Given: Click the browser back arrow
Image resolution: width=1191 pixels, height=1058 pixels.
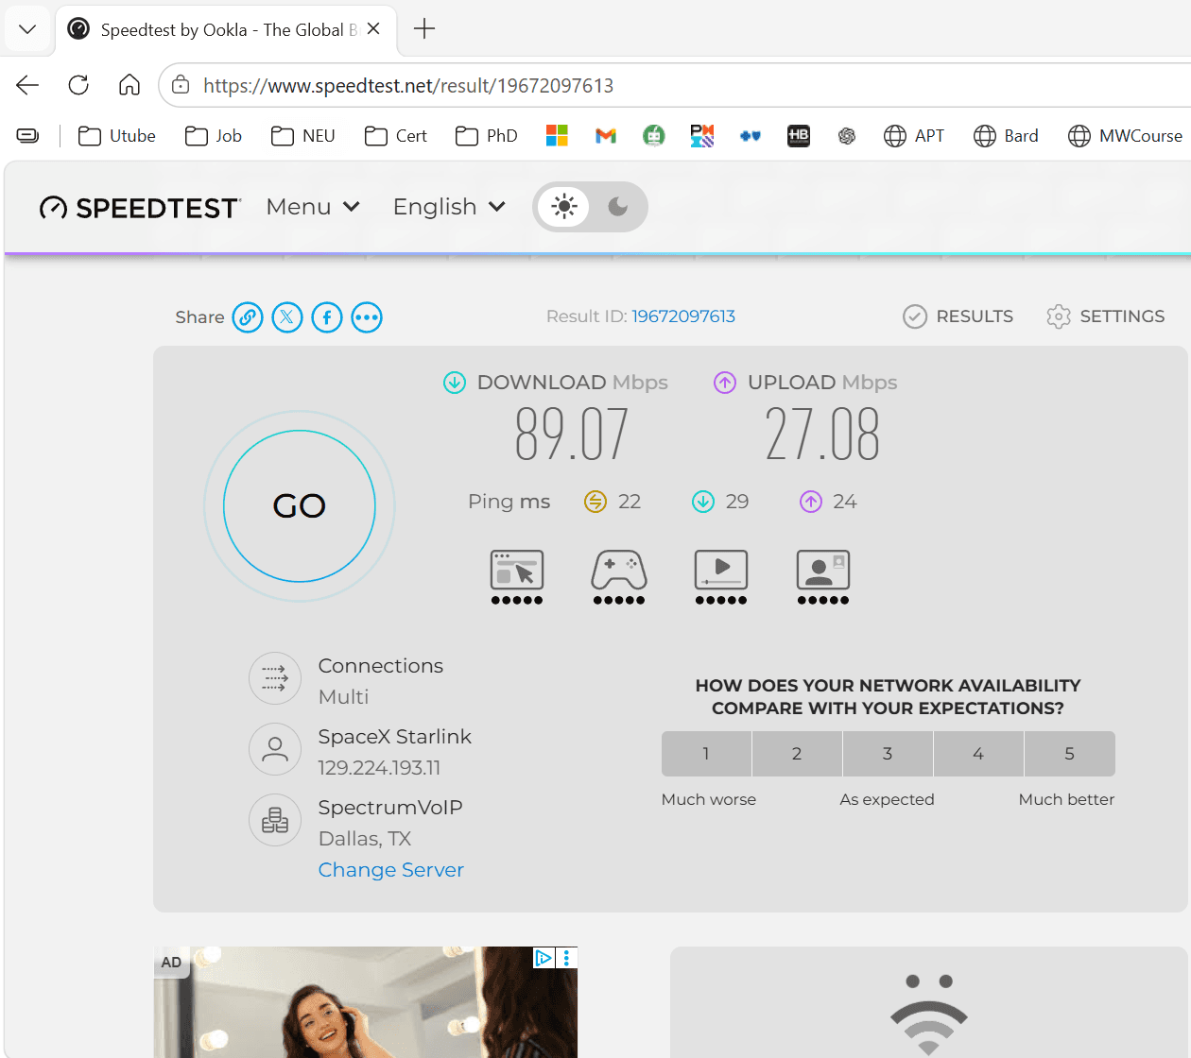Looking at the screenshot, I should (27, 85).
